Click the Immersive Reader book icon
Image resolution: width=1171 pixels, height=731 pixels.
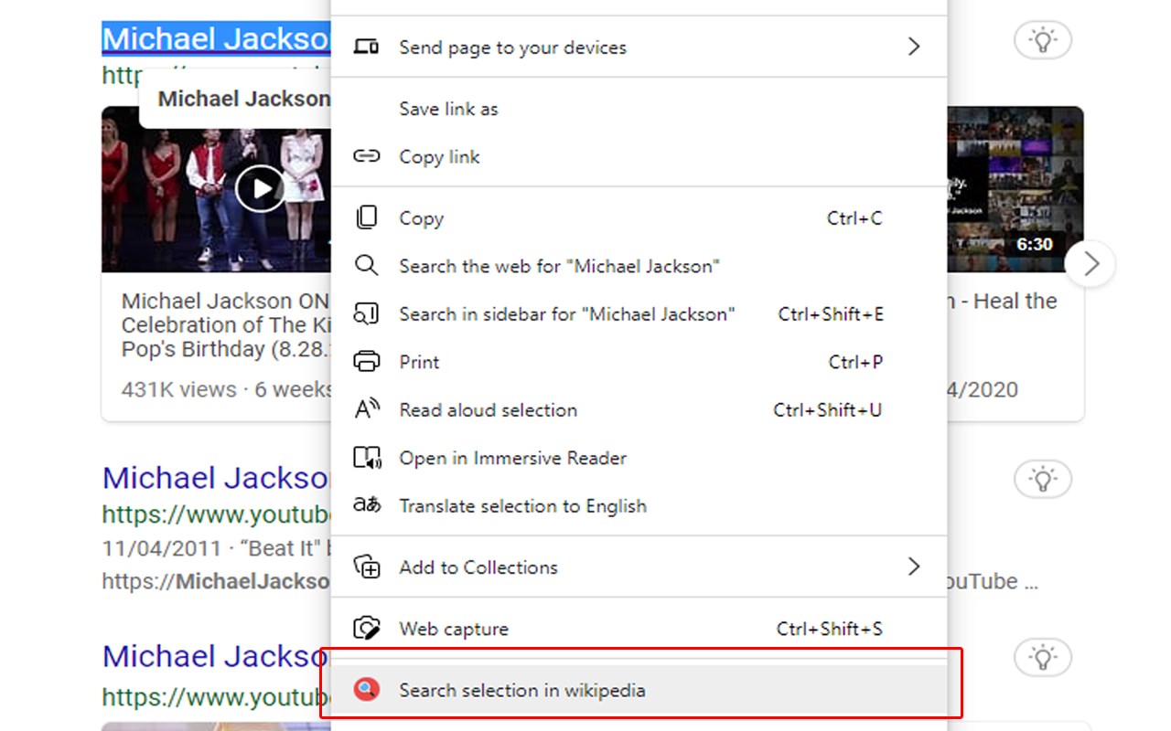366,458
